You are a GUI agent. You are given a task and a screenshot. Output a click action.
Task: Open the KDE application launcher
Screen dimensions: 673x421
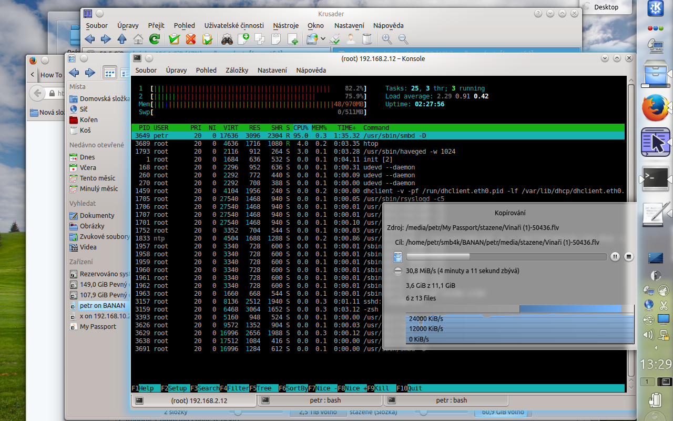pos(655,9)
